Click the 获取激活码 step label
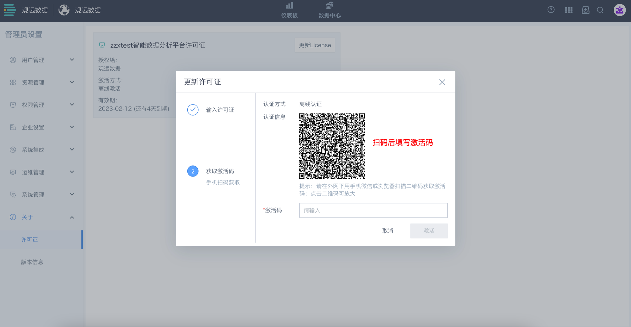The height and width of the screenshot is (327, 631). coord(220,171)
